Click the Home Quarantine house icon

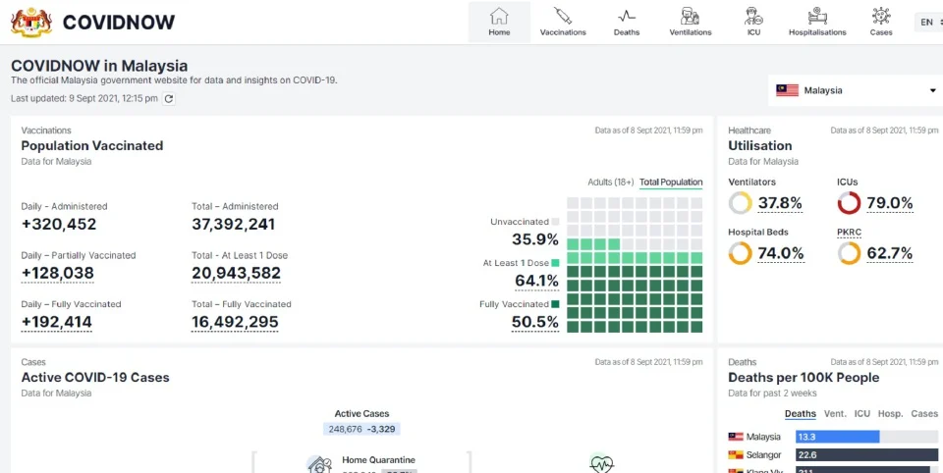click(319, 464)
